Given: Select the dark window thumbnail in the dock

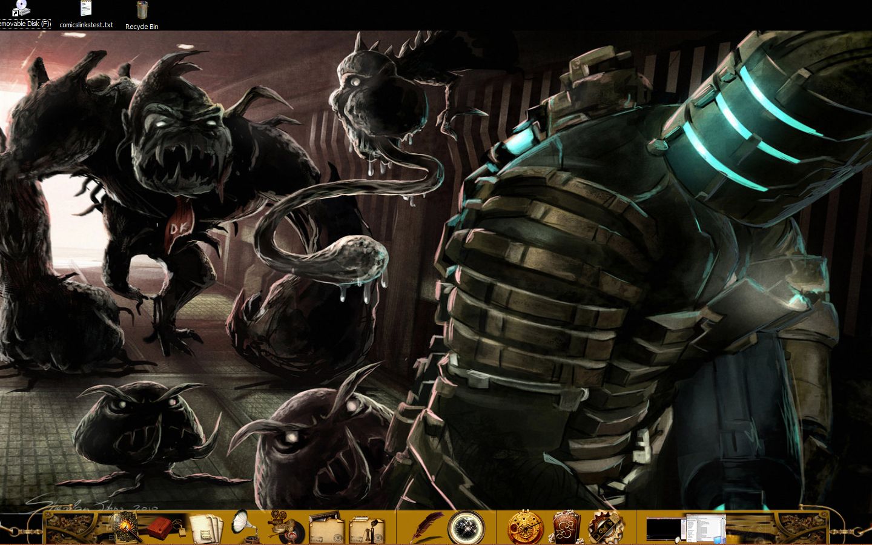Looking at the screenshot, I should [x=664, y=529].
